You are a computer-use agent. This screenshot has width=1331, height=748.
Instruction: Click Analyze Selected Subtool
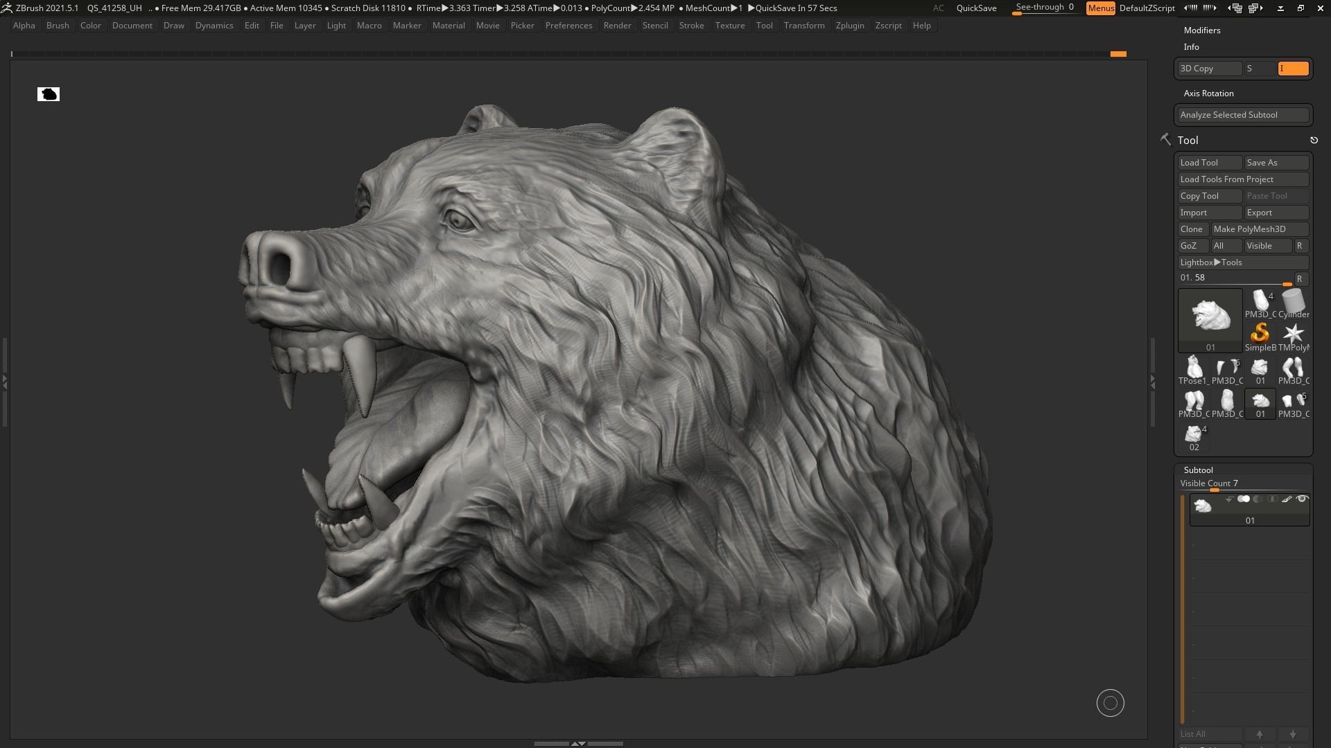pos(1244,115)
